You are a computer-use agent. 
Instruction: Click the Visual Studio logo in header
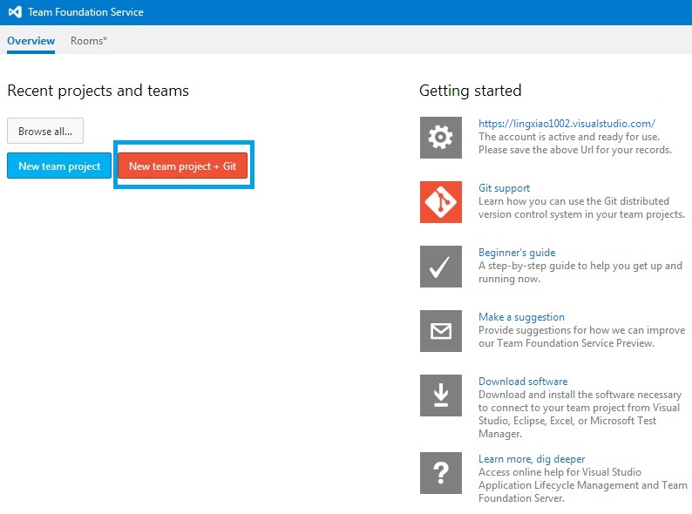pos(15,12)
